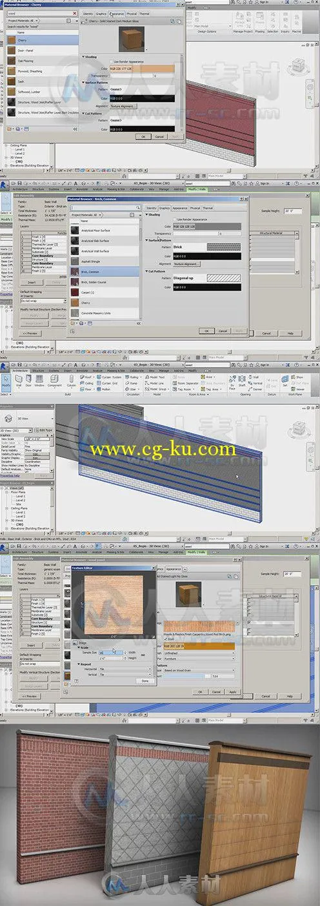The image size is (320, 906).
Task: Open Project Materials filter in Cherry browser
Action: point(22,21)
